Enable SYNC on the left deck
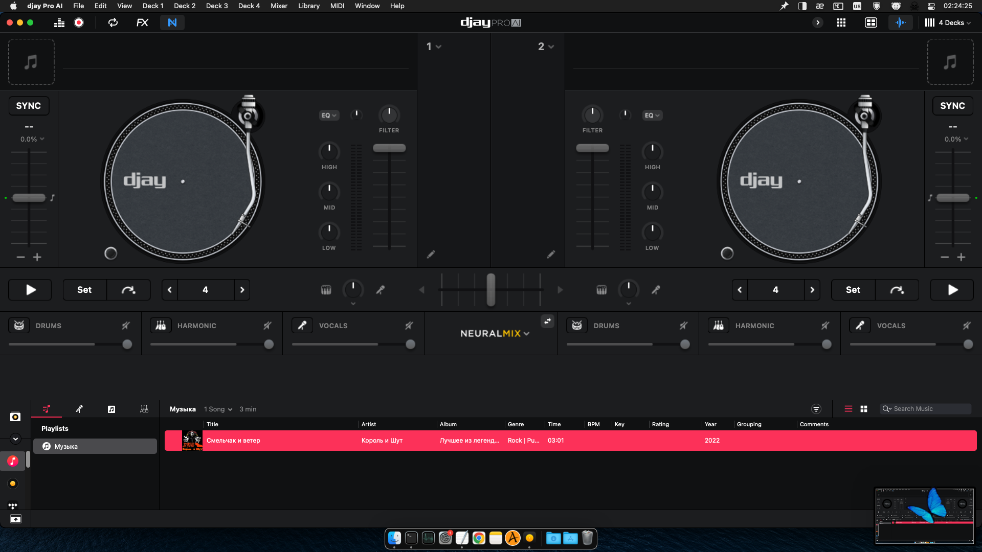The height and width of the screenshot is (552, 982). [x=29, y=106]
